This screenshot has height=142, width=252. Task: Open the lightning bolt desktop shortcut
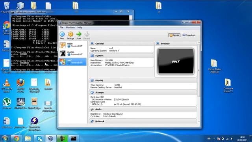coord(34,124)
